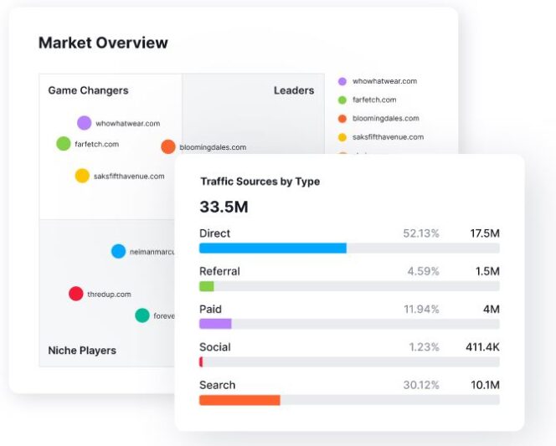Click farfetch.com label in chart

point(97,144)
